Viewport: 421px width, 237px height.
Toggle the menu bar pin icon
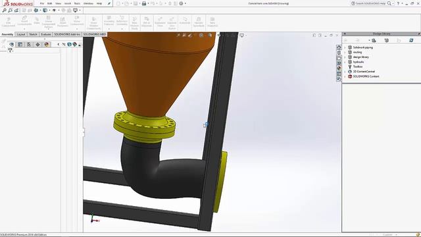pyautogui.click(x=109, y=3)
